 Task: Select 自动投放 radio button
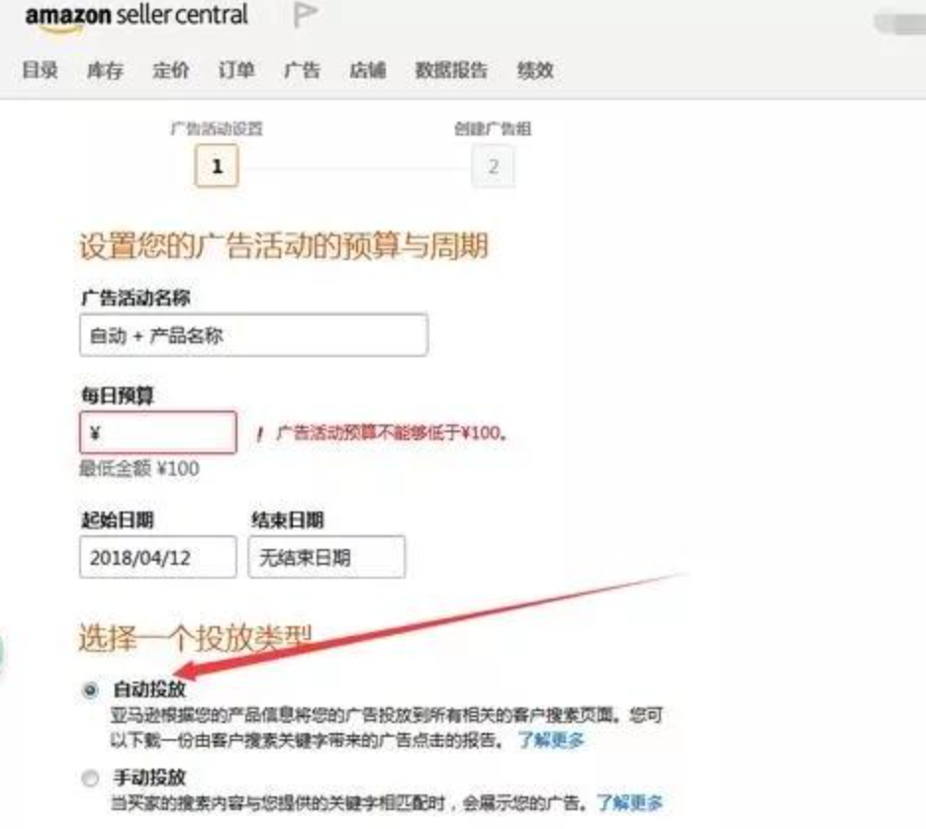pyautogui.click(x=90, y=690)
